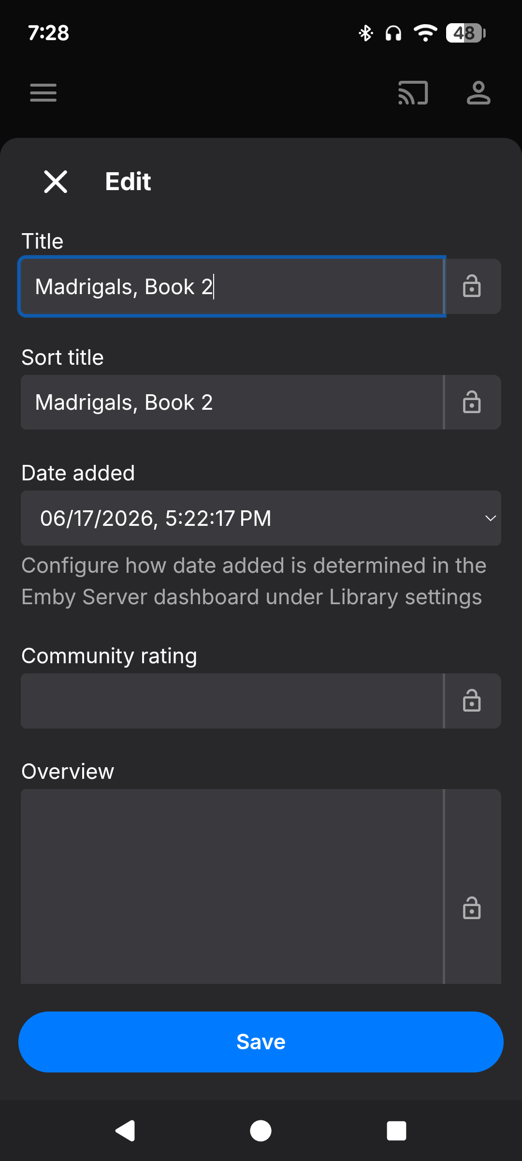522x1161 pixels.
Task: Select the Sort title input field
Action: click(232, 402)
